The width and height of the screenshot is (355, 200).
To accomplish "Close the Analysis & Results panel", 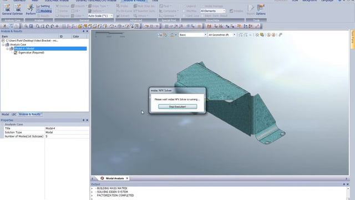I will click(x=87, y=31).
